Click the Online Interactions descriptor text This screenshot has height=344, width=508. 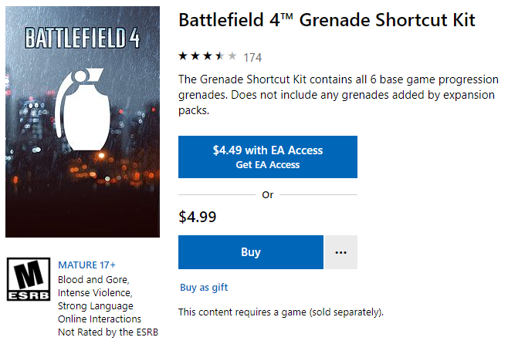[x=100, y=319]
